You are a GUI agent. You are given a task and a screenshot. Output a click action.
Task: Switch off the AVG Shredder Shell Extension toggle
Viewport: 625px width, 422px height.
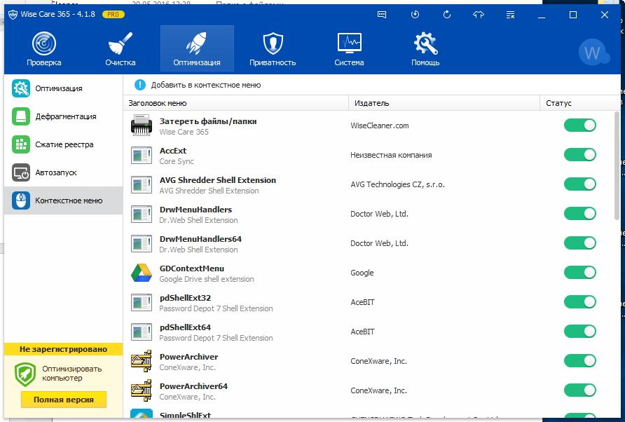[x=579, y=184]
